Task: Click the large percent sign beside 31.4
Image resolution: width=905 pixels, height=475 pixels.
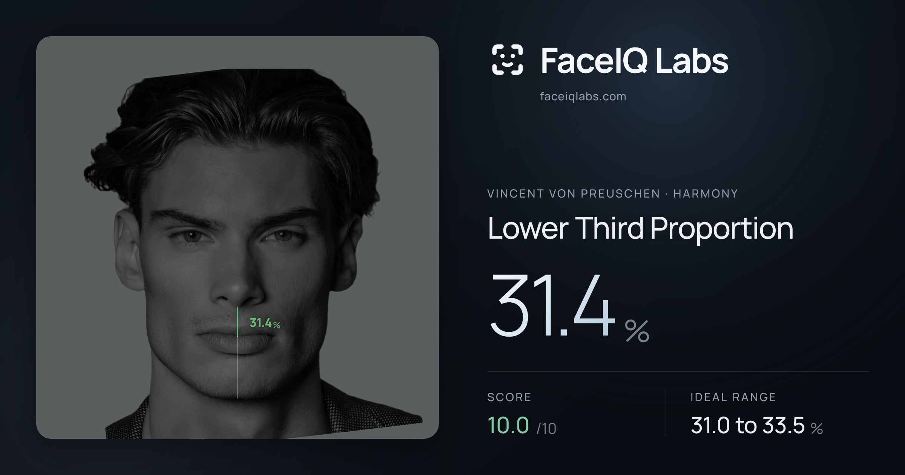Action: tap(637, 331)
